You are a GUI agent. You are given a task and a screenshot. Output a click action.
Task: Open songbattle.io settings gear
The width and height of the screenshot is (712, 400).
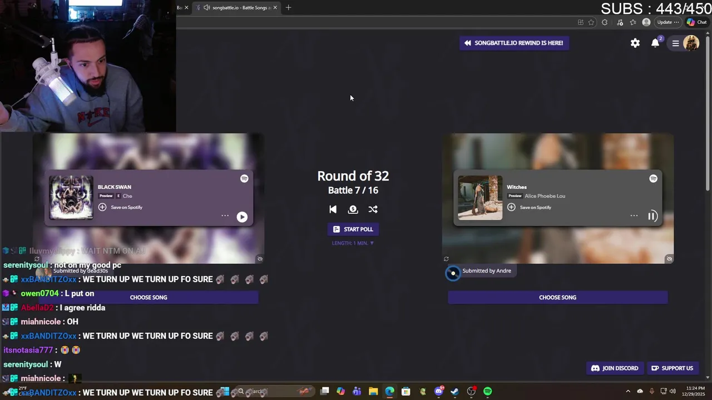[x=635, y=43]
